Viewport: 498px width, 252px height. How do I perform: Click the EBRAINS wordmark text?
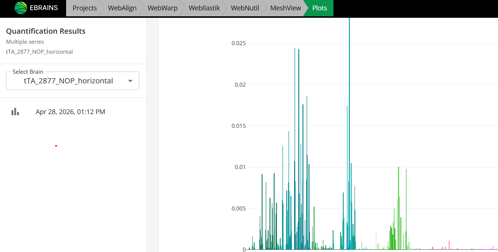pos(44,8)
